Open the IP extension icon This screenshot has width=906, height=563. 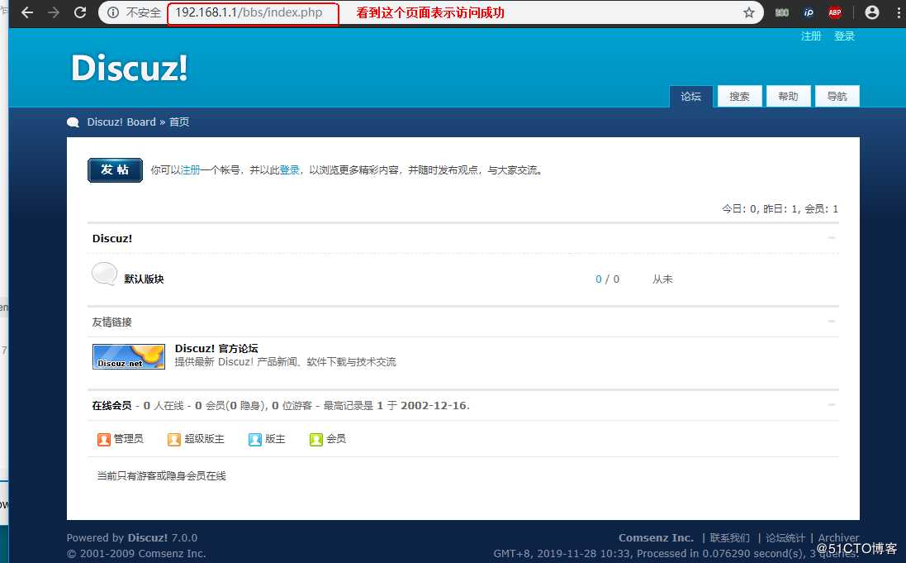pyautogui.click(x=809, y=12)
